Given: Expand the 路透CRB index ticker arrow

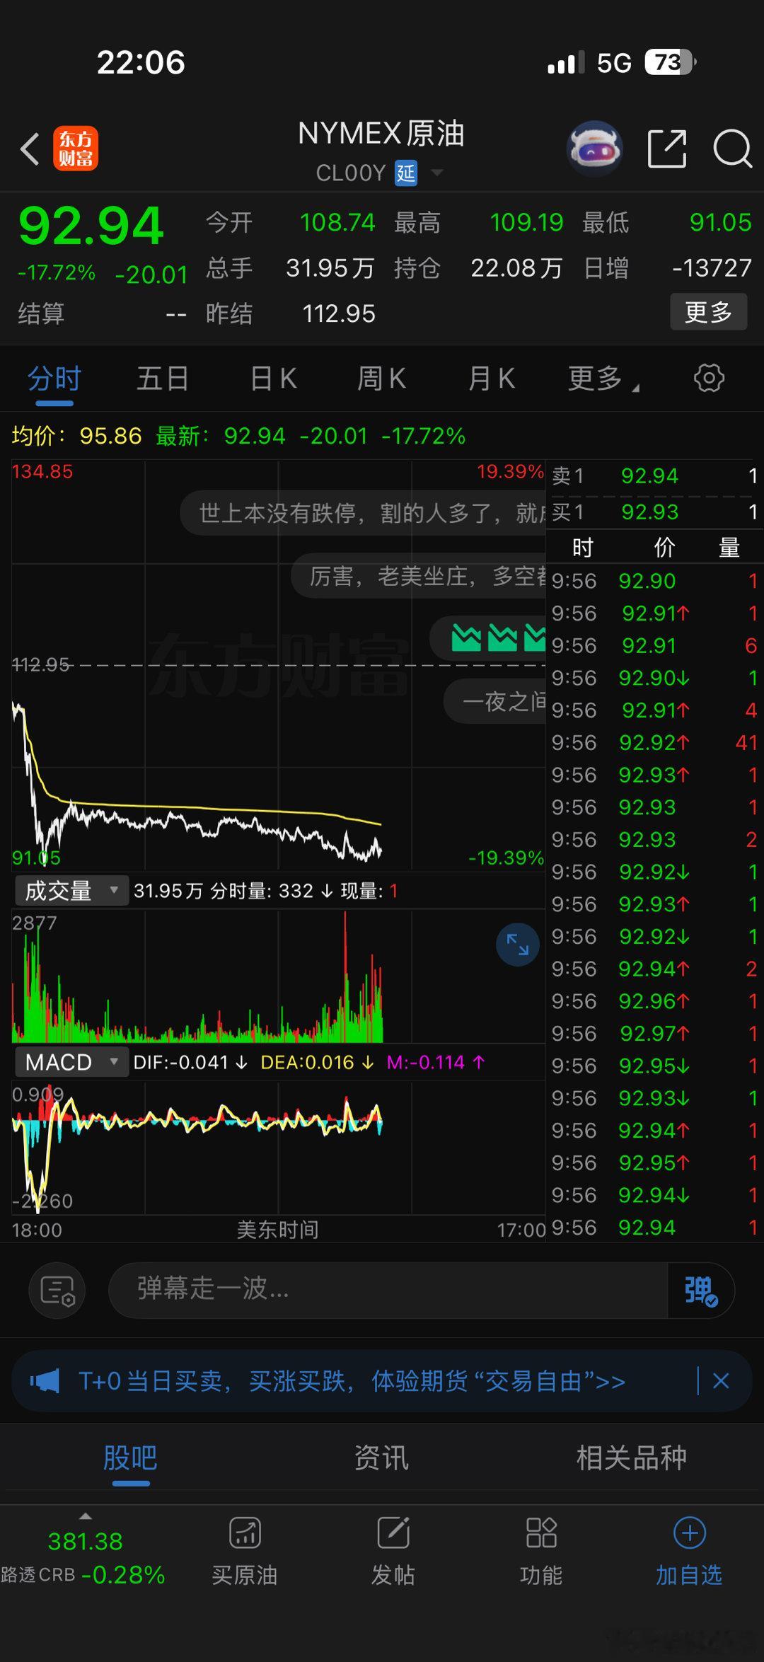Looking at the screenshot, I should point(86,1516).
